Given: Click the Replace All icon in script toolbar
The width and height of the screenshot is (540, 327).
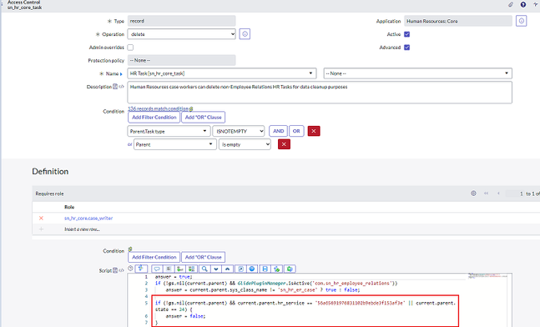Looking at the screenshot, I should click(x=191, y=269).
